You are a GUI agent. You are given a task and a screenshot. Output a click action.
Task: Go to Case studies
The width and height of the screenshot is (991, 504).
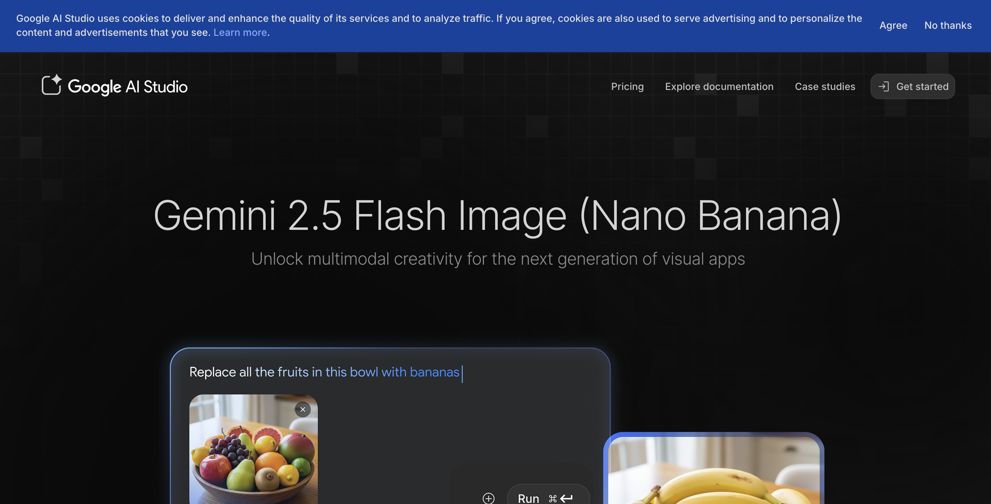click(825, 86)
